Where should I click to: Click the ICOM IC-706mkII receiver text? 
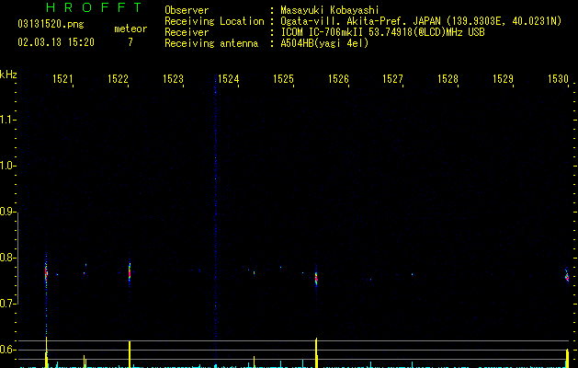point(382,32)
